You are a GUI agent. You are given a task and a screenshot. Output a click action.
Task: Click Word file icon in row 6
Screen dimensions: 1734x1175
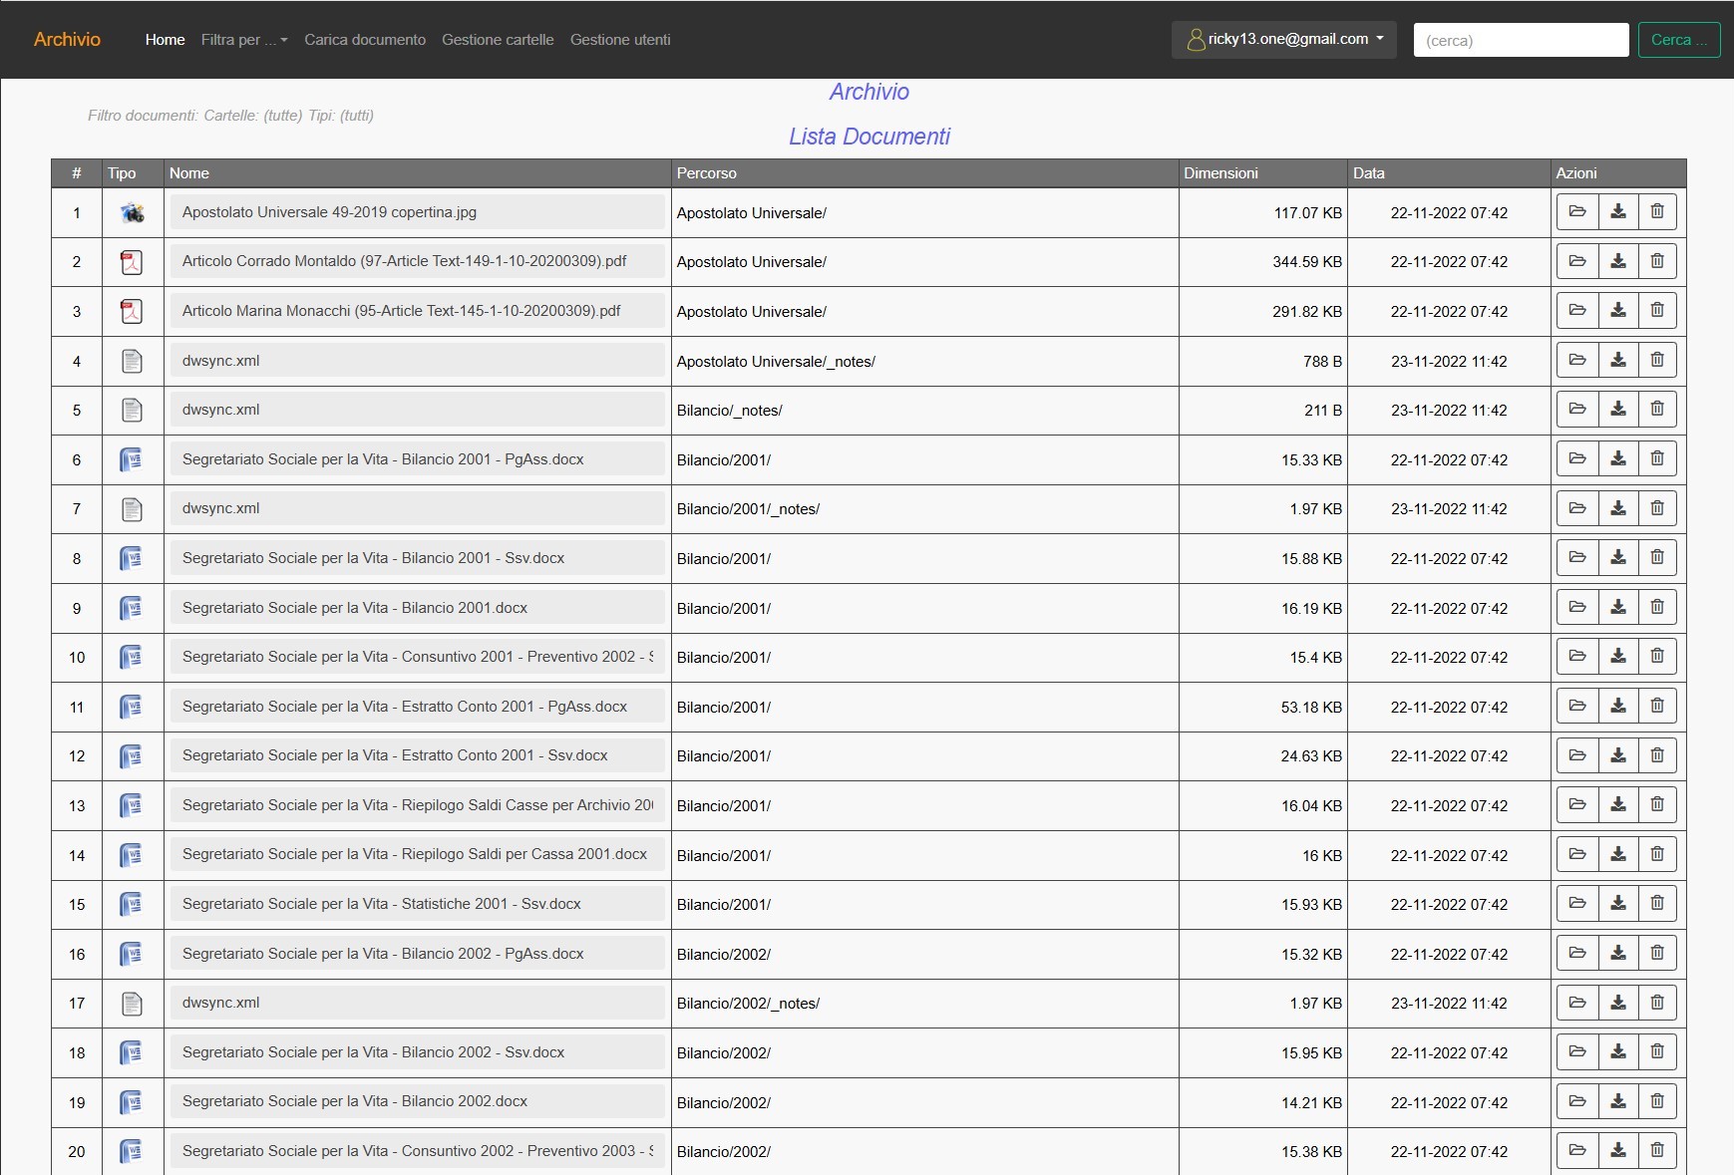[132, 459]
